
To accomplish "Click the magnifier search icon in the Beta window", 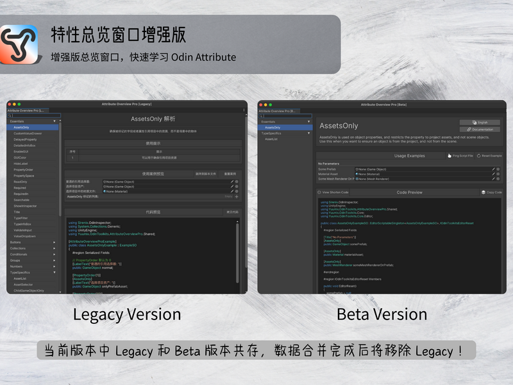I will 261,116.
